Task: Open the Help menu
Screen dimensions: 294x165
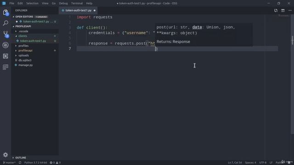Action: tap(89, 3)
